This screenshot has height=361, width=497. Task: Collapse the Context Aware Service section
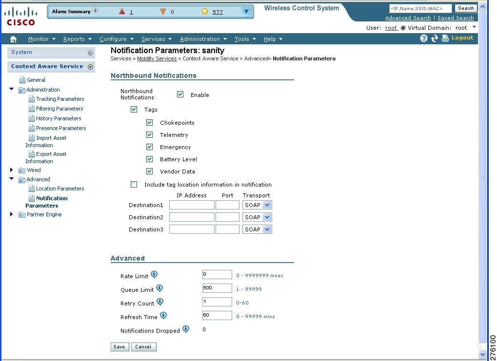(x=90, y=67)
